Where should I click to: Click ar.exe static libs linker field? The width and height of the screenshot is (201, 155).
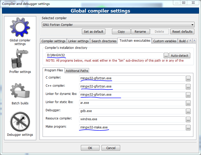[x=132, y=103]
